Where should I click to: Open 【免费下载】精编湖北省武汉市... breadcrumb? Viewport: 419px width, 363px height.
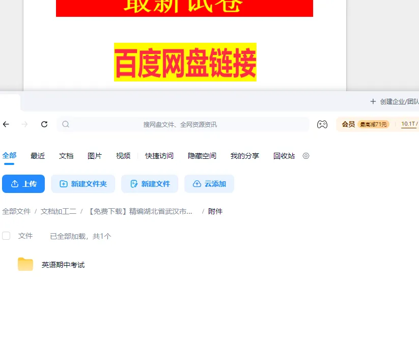tap(140, 211)
